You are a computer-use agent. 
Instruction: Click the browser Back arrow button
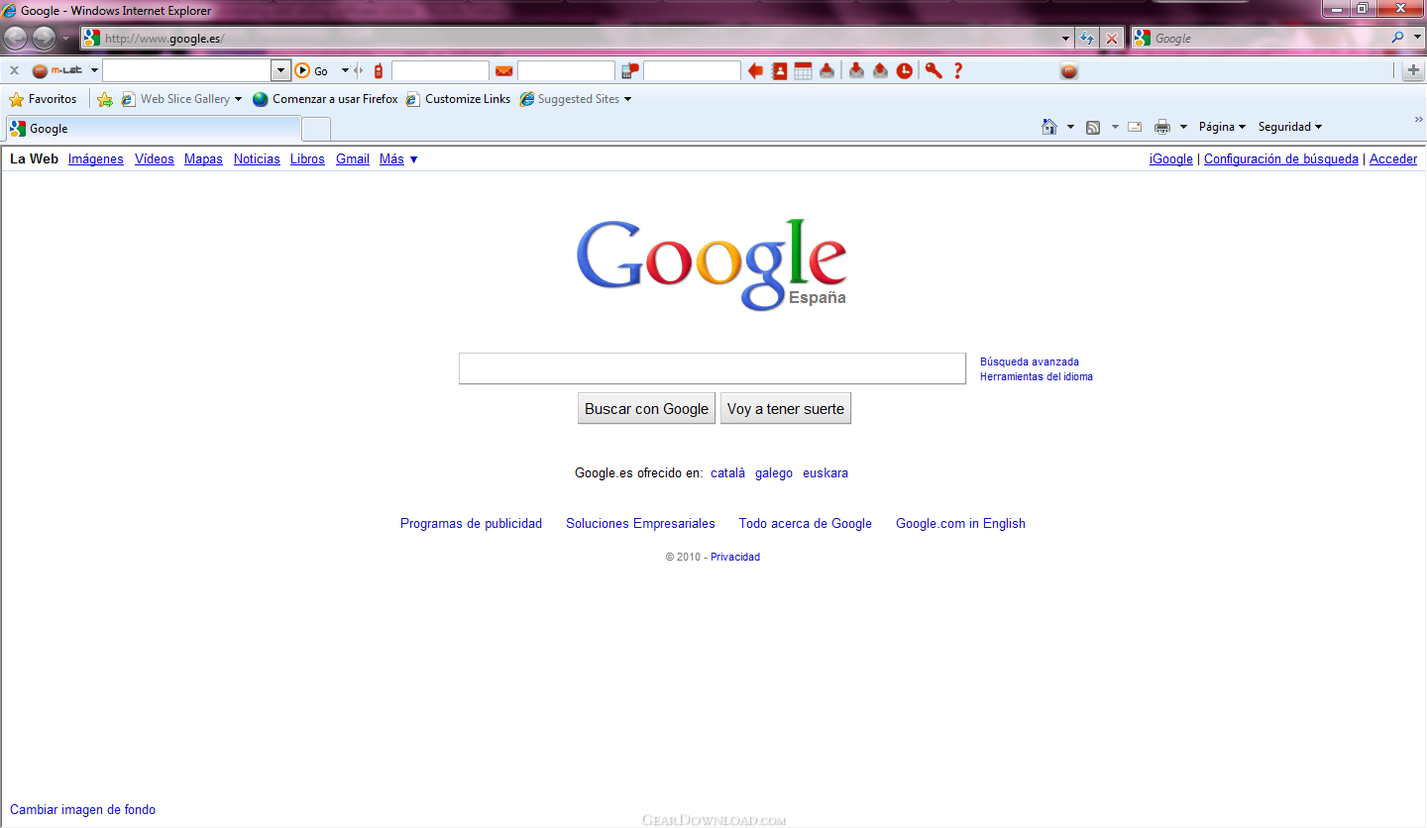coord(16,39)
